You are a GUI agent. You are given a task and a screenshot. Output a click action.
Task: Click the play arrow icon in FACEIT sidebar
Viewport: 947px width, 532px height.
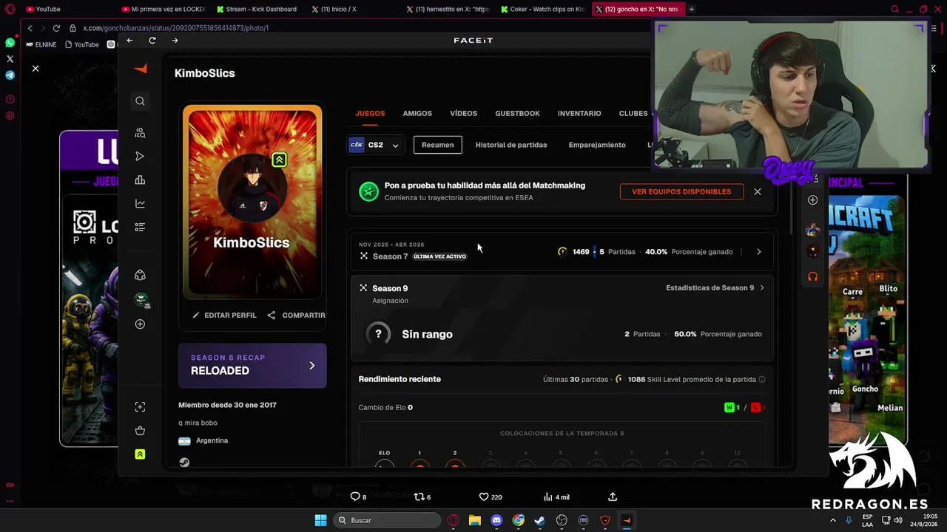click(x=140, y=157)
